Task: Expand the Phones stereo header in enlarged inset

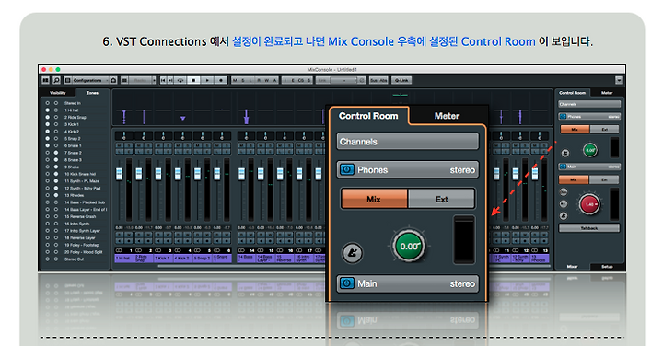Action: (x=408, y=170)
